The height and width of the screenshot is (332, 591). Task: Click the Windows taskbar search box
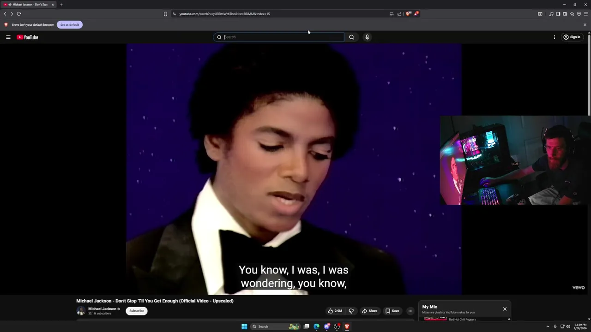pyautogui.click(x=275, y=326)
